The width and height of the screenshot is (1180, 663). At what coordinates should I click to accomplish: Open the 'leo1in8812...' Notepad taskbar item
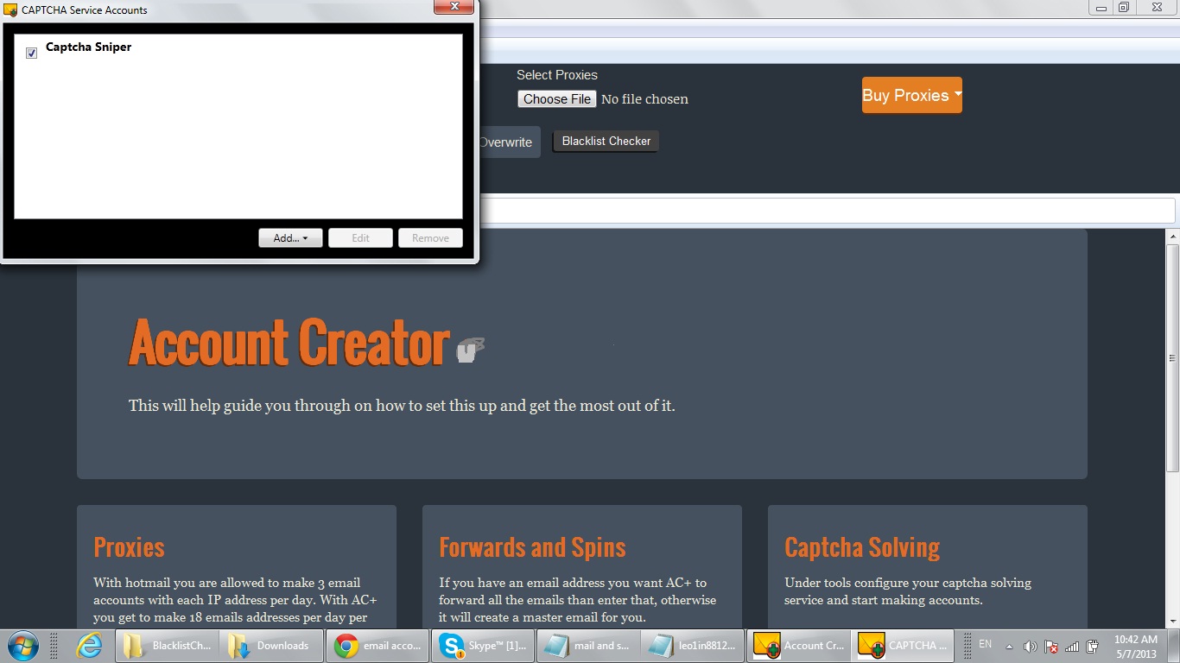693,646
